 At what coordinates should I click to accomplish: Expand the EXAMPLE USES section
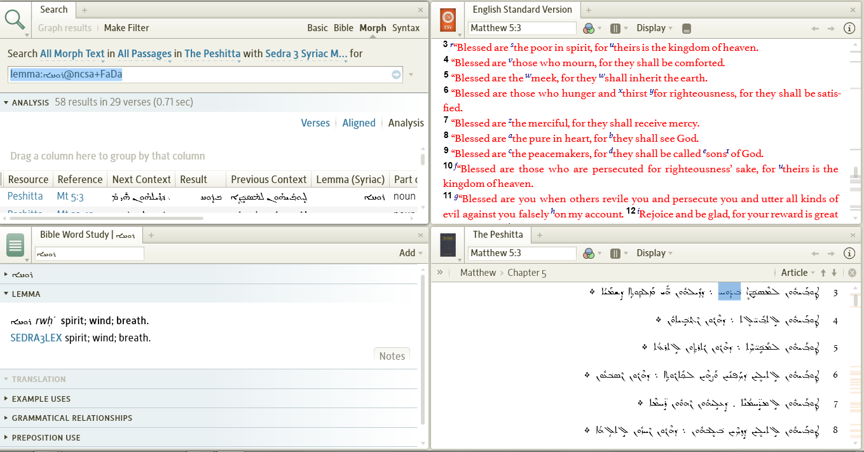pos(6,399)
